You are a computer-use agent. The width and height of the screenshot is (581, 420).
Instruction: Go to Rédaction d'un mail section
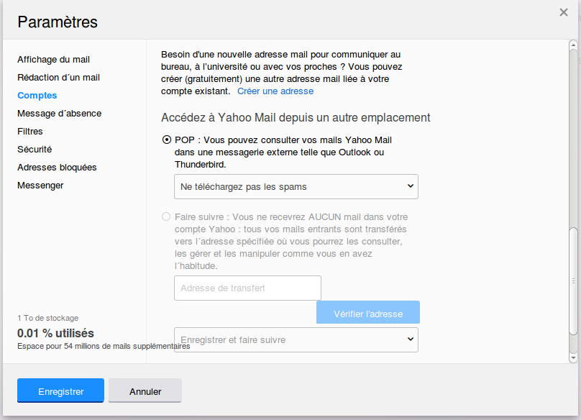[59, 78]
